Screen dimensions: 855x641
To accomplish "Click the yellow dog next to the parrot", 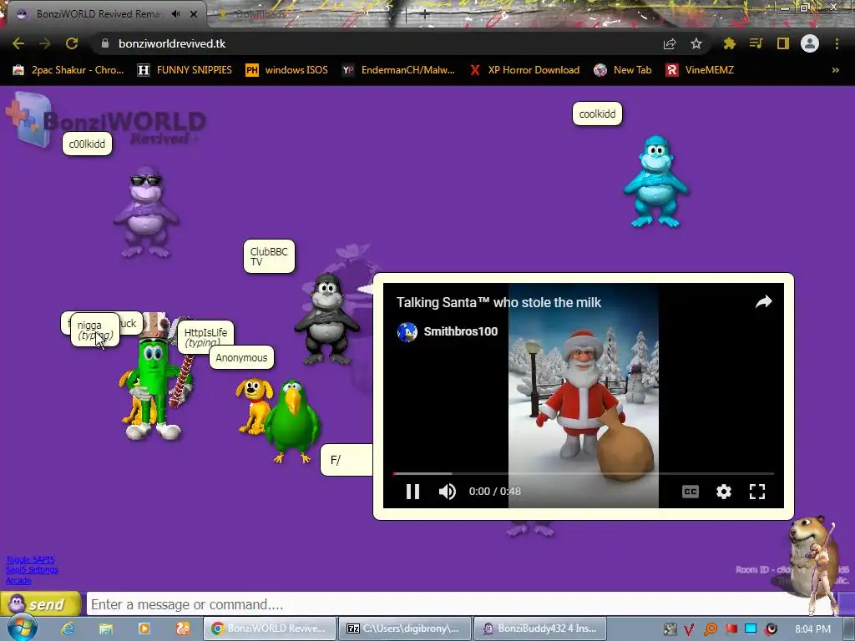I will pyautogui.click(x=253, y=406).
